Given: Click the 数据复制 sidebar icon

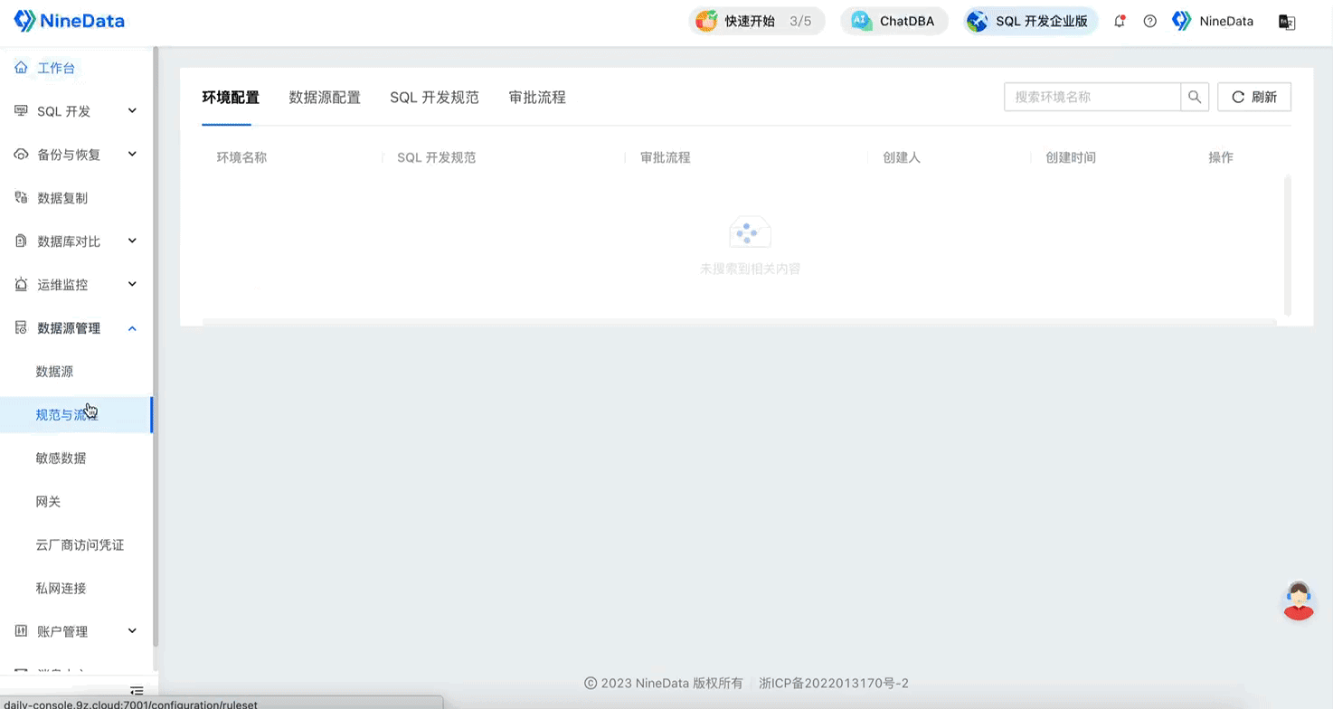Looking at the screenshot, I should 21,198.
